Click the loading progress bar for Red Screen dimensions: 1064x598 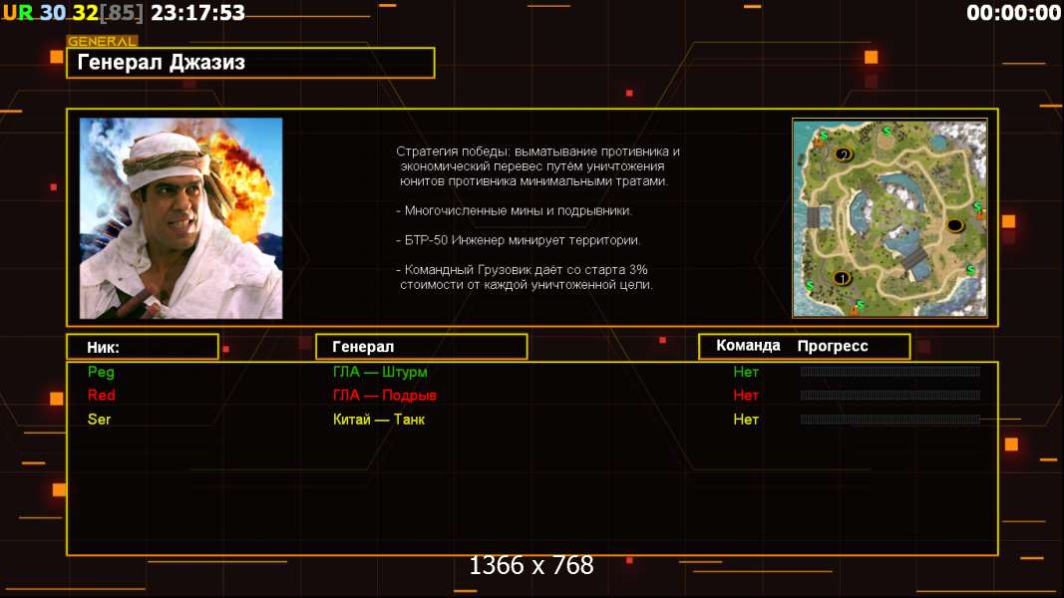[890, 396]
